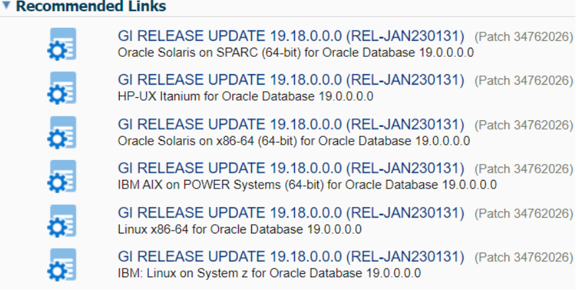Click patch icon beside Oracle Solaris on x86-64
The image size is (578, 291).
pos(62,132)
